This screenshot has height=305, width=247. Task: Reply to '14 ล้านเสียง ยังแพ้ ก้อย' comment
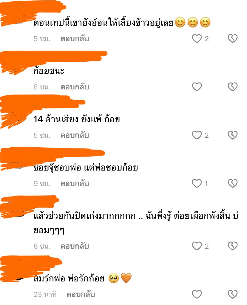(75, 135)
